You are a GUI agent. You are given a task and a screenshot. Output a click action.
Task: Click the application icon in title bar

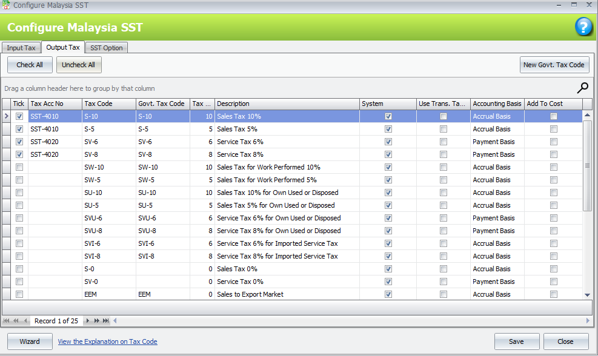click(x=6, y=5)
